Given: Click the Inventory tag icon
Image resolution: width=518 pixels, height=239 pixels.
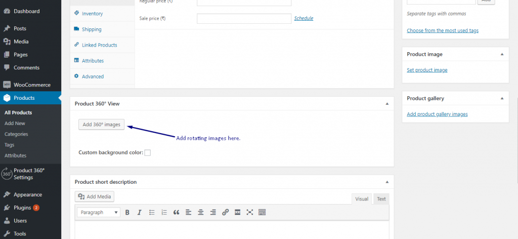Looking at the screenshot, I should pyautogui.click(x=77, y=13).
